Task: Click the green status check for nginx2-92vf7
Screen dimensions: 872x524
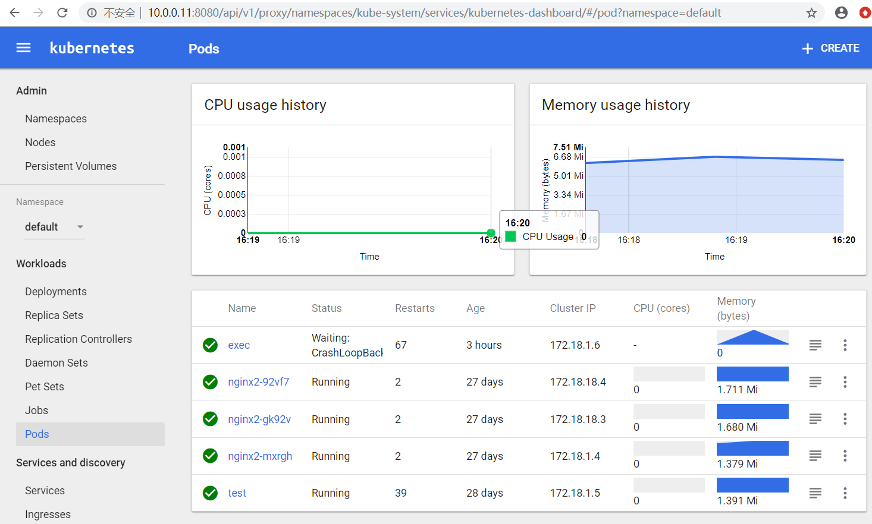Action: tap(210, 382)
